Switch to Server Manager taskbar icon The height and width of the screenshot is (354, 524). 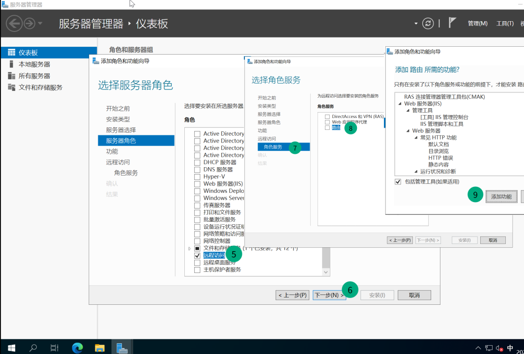pos(121,348)
